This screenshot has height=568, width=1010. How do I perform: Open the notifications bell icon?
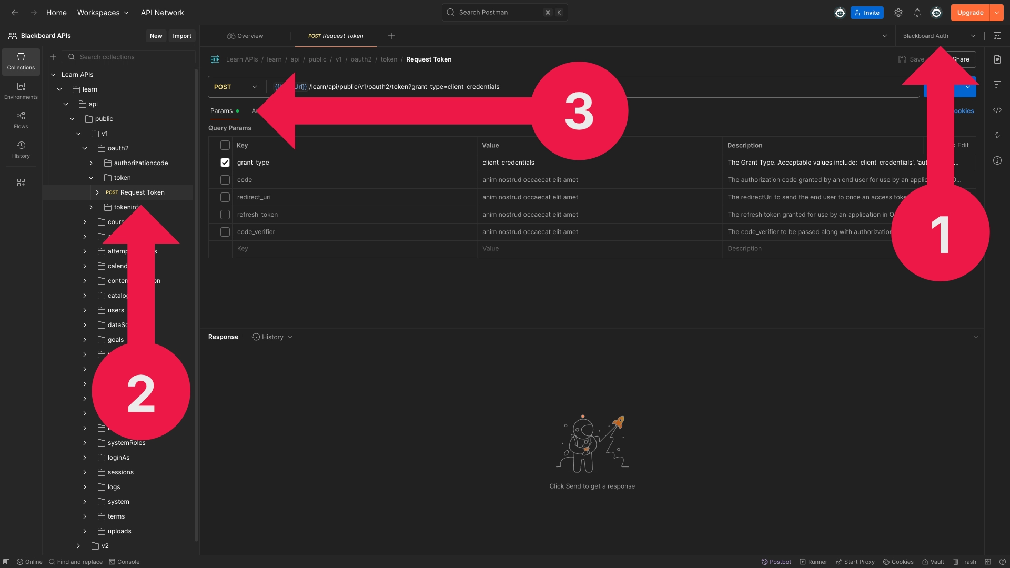coord(917,13)
